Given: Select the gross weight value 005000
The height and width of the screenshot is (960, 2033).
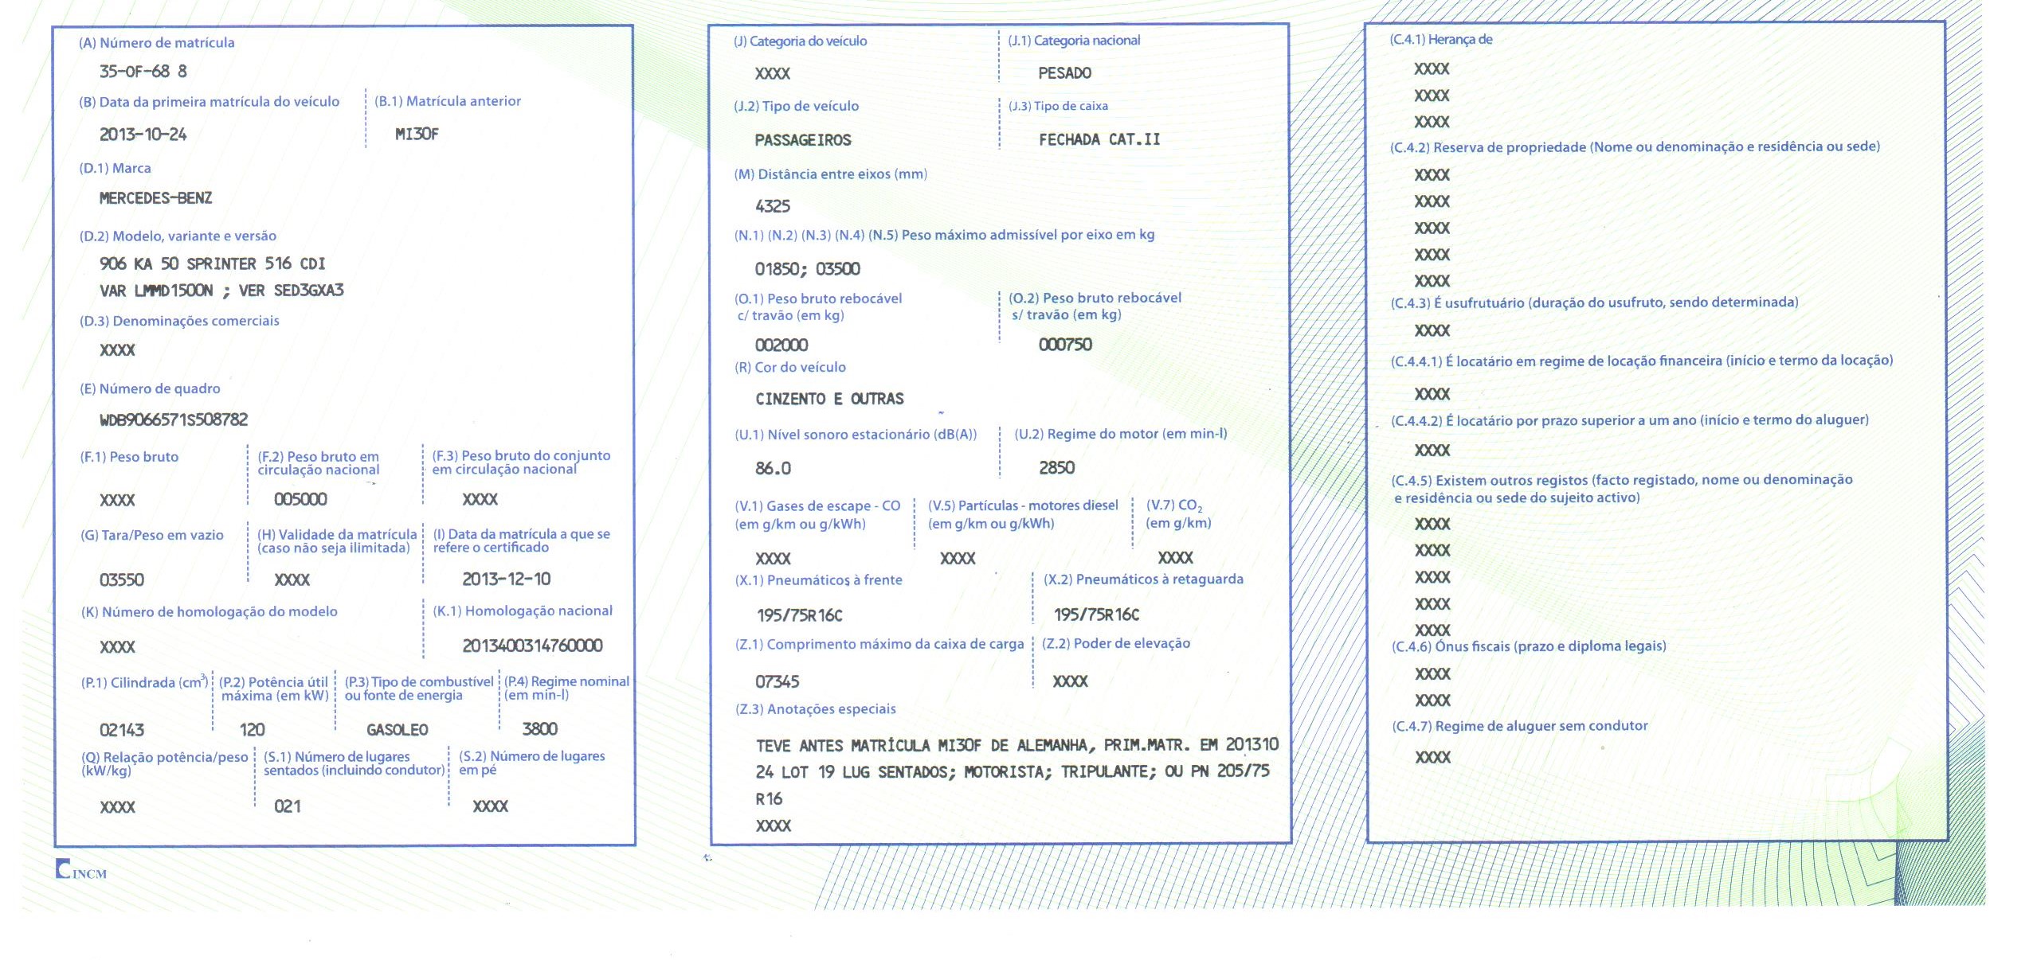Looking at the screenshot, I should pos(300,500).
